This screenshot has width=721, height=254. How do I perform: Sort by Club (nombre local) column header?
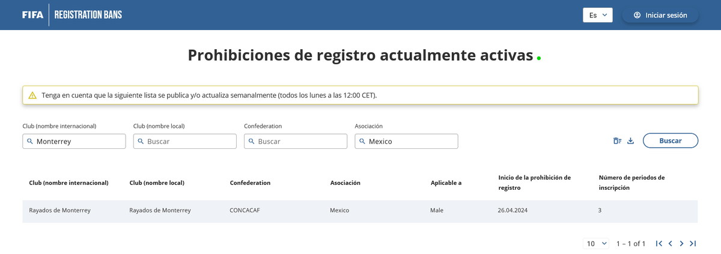click(157, 183)
